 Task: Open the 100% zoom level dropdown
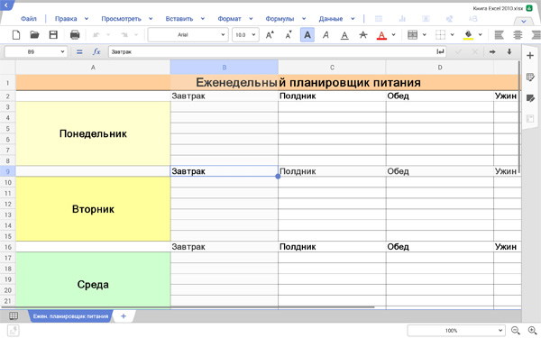456,331
